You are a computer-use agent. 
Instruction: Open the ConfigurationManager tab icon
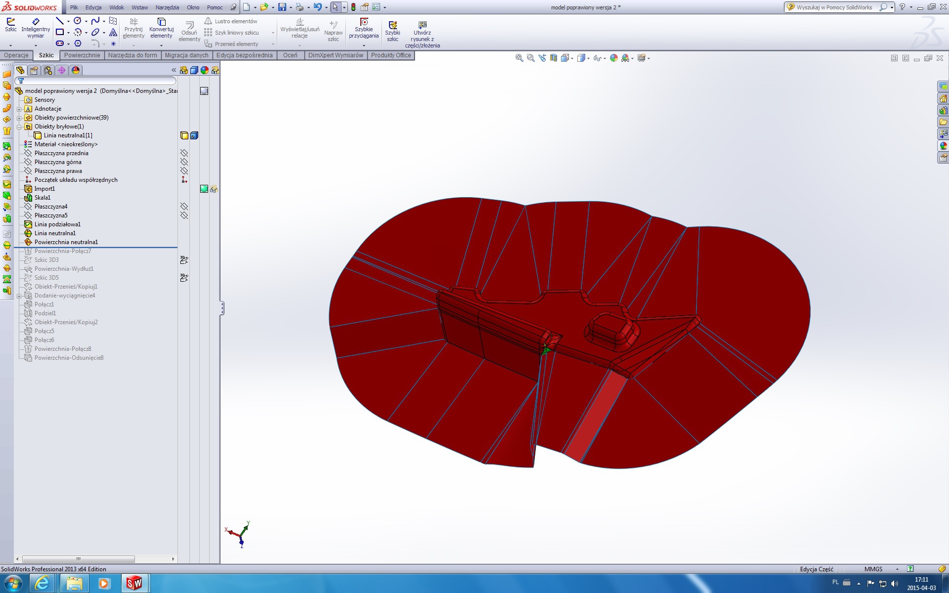pyautogui.click(x=48, y=70)
